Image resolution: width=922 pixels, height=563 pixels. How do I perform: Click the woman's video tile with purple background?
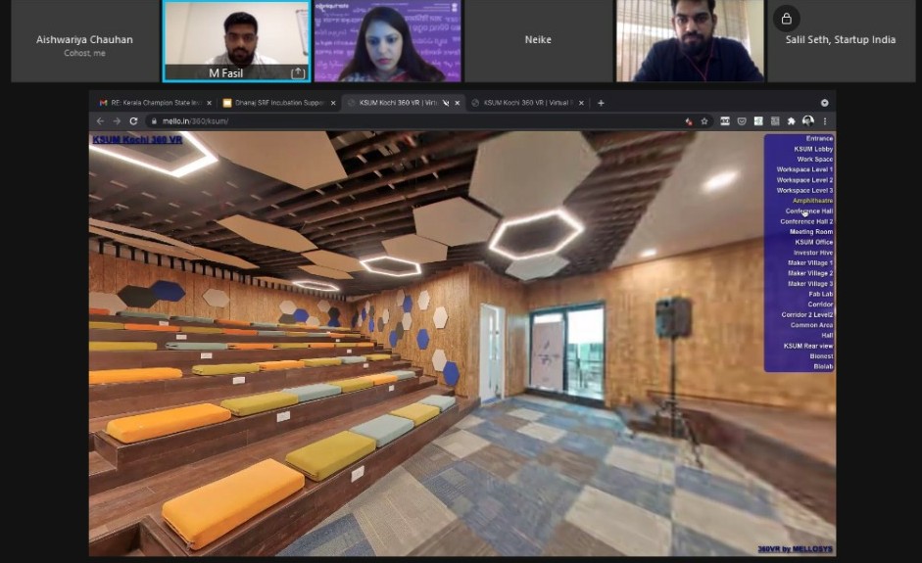pos(387,40)
